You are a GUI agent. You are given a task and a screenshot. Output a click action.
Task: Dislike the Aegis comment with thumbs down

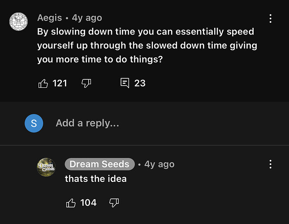pos(86,83)
